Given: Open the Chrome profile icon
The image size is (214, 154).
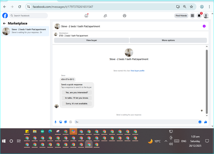Looking at the screenshot, I should tap(202, 7).
